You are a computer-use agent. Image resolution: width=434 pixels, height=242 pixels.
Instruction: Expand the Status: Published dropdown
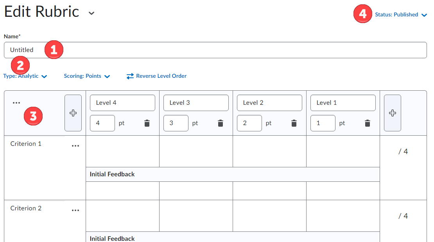401,15
